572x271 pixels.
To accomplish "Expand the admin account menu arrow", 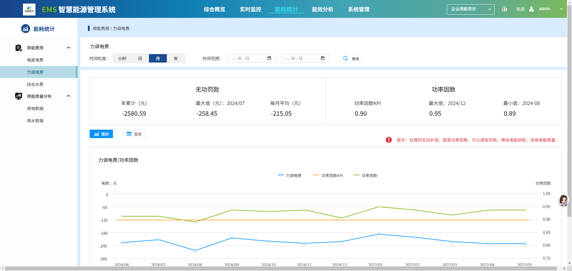I will (561, 9).
